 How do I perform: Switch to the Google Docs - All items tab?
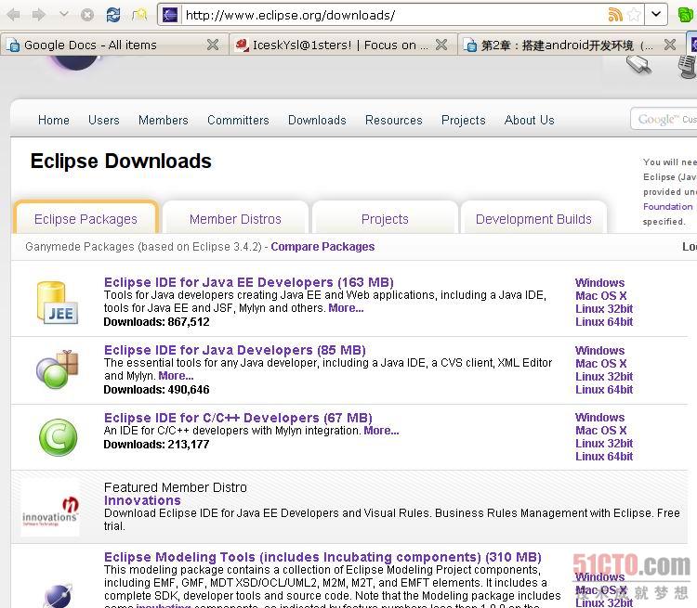pos(113,45)
